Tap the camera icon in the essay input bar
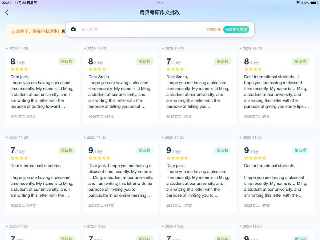 tap(73, 30)
